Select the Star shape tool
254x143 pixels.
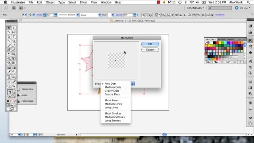pos(14,41)
